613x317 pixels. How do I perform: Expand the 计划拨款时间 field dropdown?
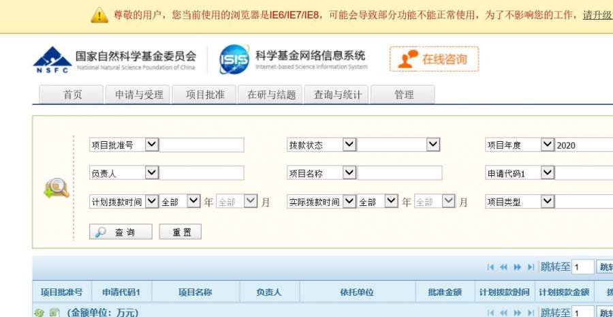pyautogui.click(x=152, y=202)
